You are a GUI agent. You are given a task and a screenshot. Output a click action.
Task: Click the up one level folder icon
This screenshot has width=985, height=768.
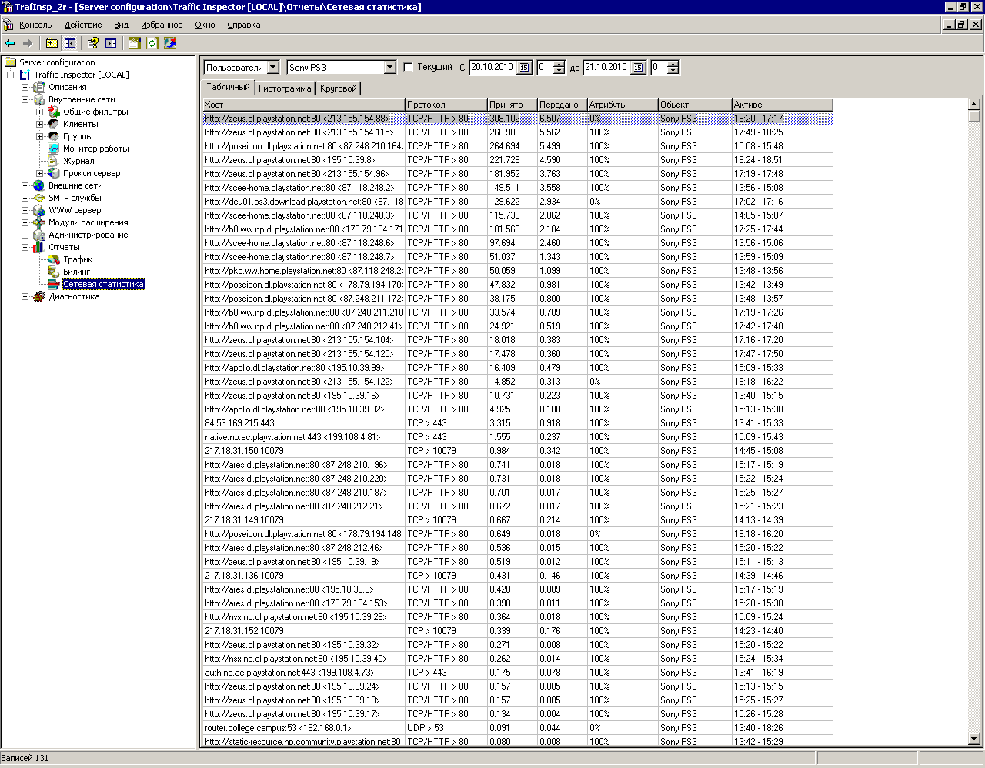click(52, 43)
